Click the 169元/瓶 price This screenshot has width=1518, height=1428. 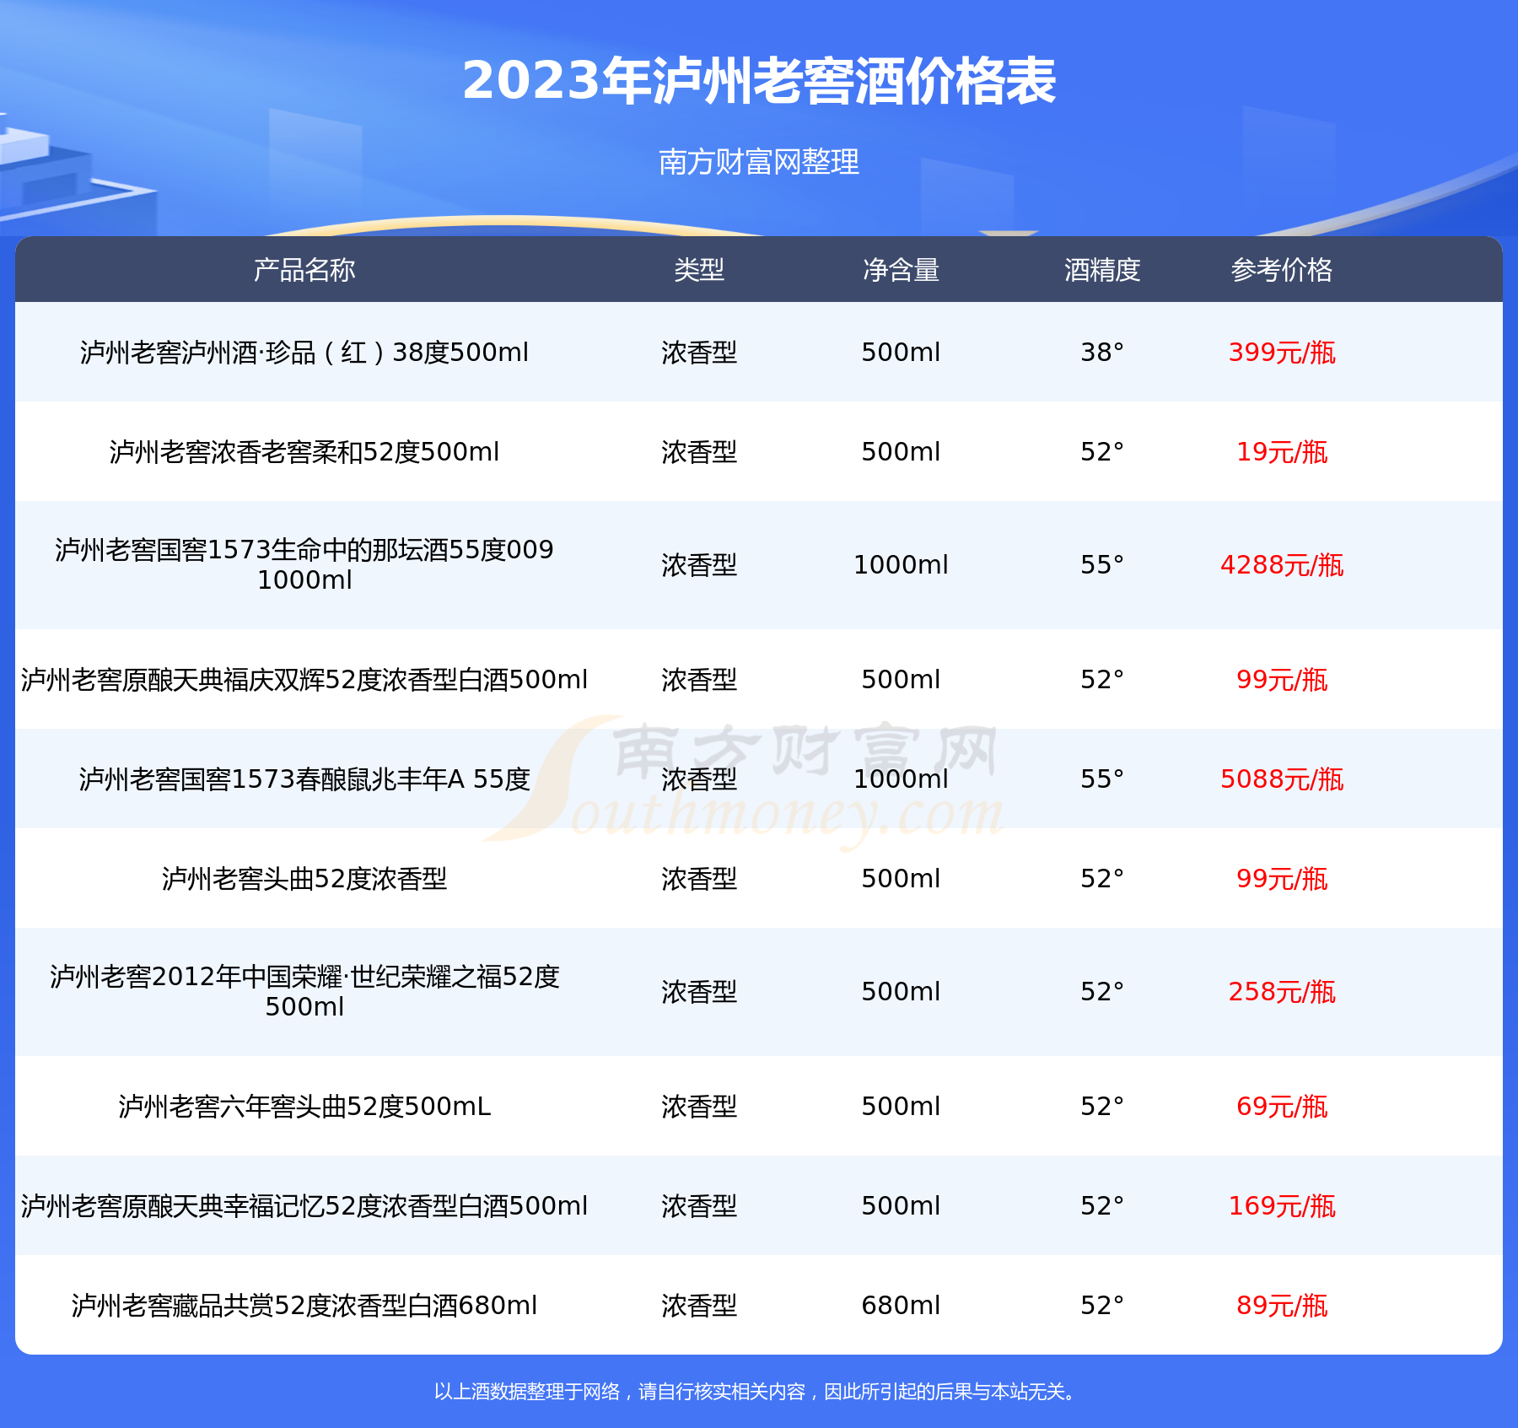point(1282,1205)
